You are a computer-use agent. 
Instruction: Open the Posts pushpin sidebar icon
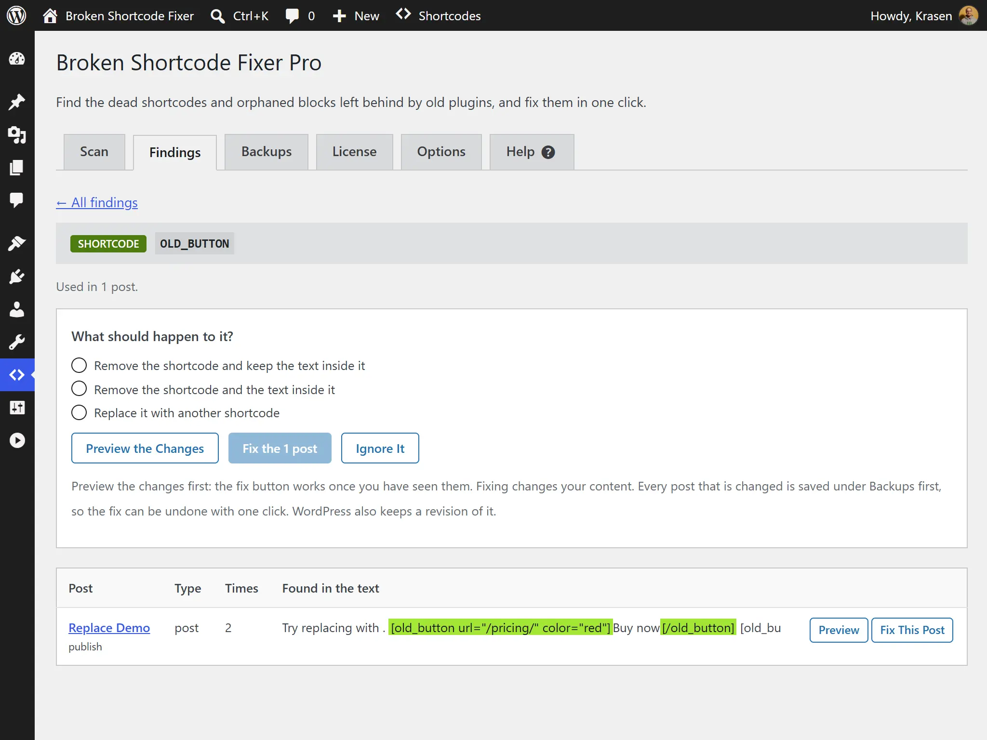click(17, 102)
